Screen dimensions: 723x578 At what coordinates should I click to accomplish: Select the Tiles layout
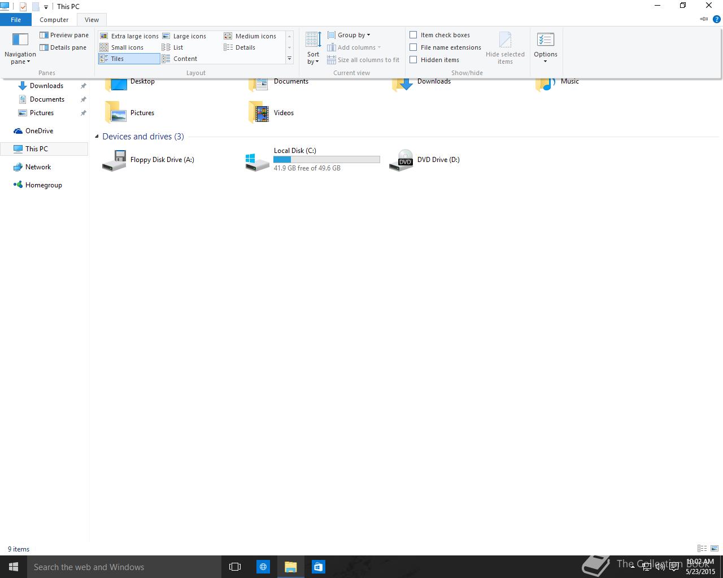click(129, 59)
